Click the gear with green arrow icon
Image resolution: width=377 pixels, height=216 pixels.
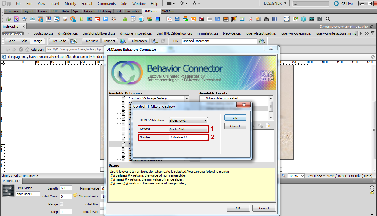(x=8, y=19)
